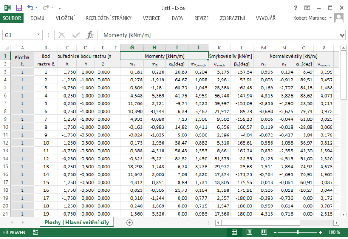This screenshot has height=239, width=348.
Task: Select the Plochy | Hlavní vnitřní síly sheet
Action: (x=76, y=223)
